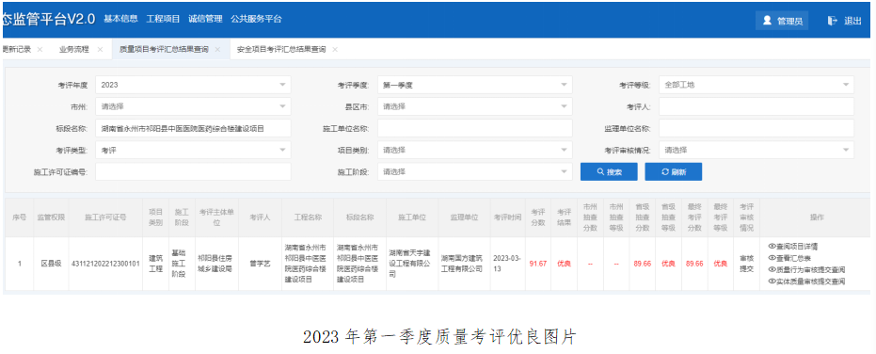Open the 工程项目 menu
The height and width of the screenshot is (354, 876).
[x=163, y=19]
